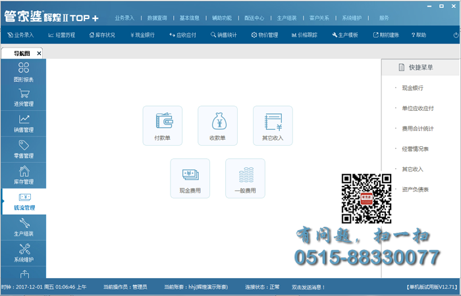Open 期初建账 toolbar item
This screenshot has height=296, width=461.
[x=386, y=35]
